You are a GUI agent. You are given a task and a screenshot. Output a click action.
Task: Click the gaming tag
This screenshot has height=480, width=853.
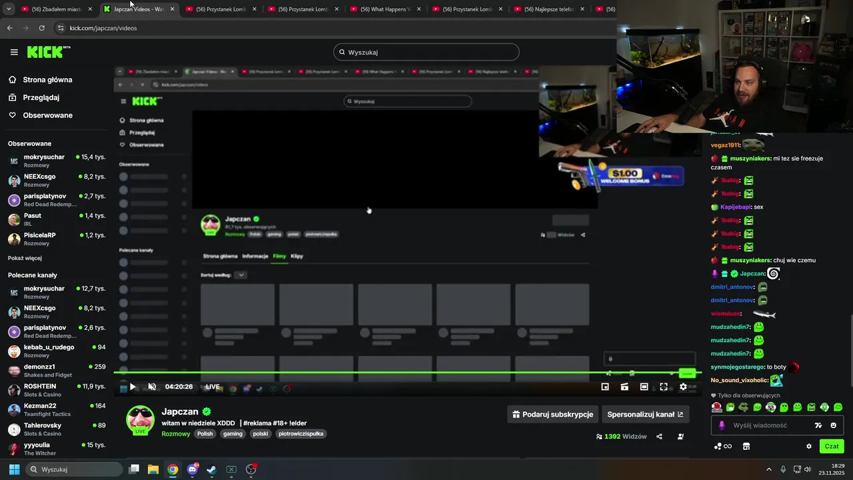pyautogui.click(x=233, y=433)
